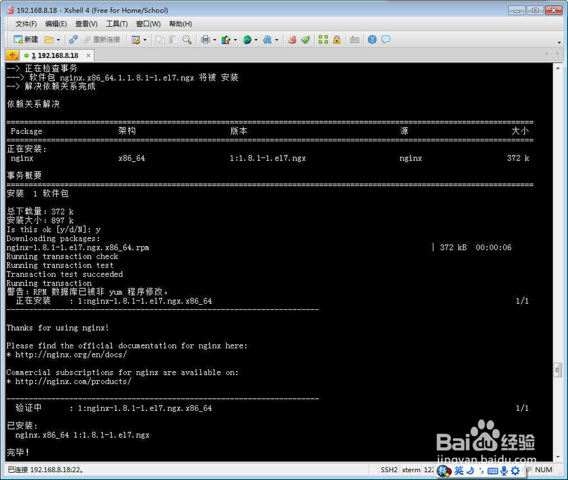This screenshot has height=480, width=568.
Task: Click the New session (新建) button
Action: [x=26, y=39]
